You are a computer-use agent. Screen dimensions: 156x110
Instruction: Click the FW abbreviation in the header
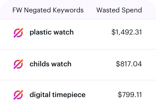17,10
